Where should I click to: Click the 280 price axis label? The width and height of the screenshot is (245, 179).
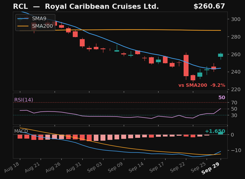click(x=236, y=37)
